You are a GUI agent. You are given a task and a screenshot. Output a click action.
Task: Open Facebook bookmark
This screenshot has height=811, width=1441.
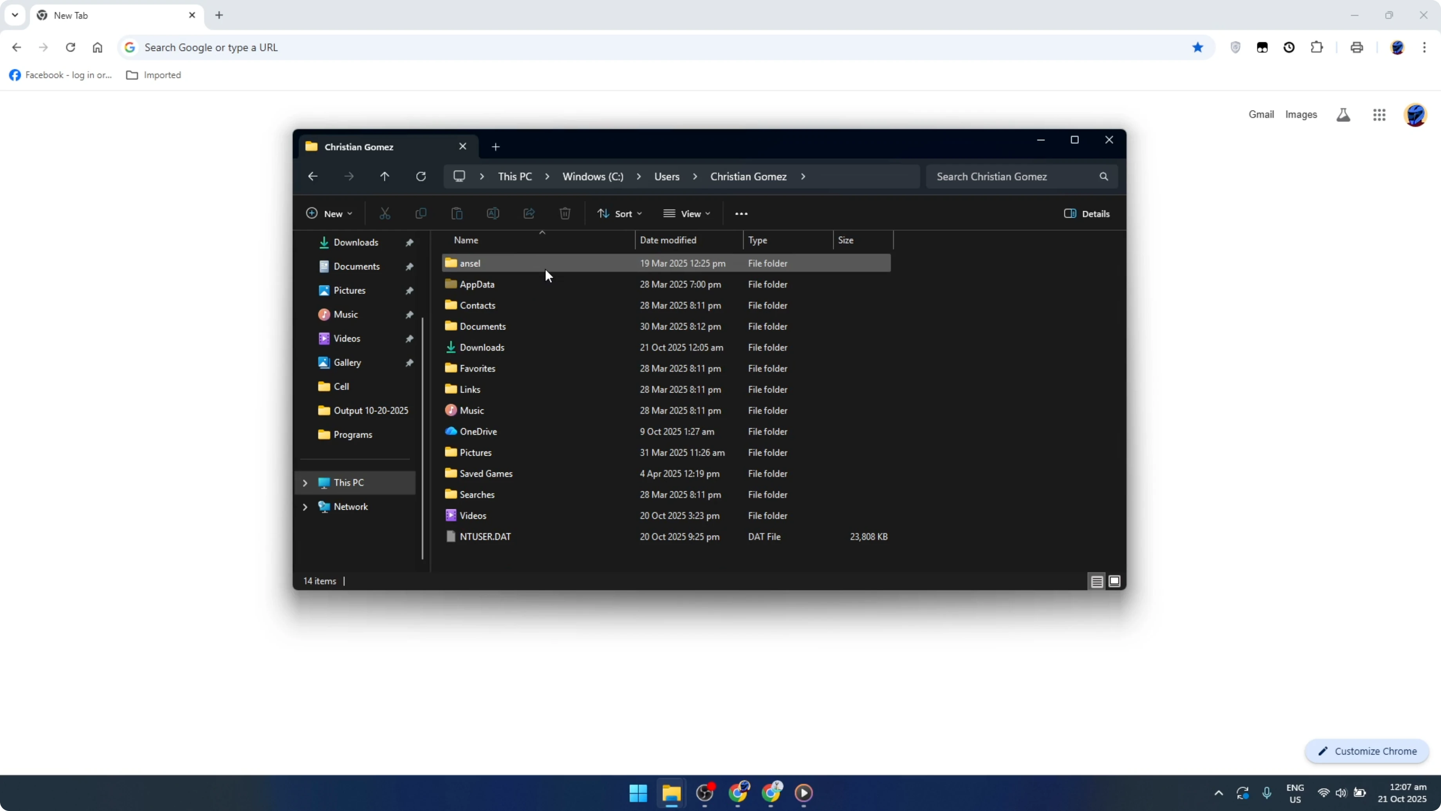click(60, 75)
